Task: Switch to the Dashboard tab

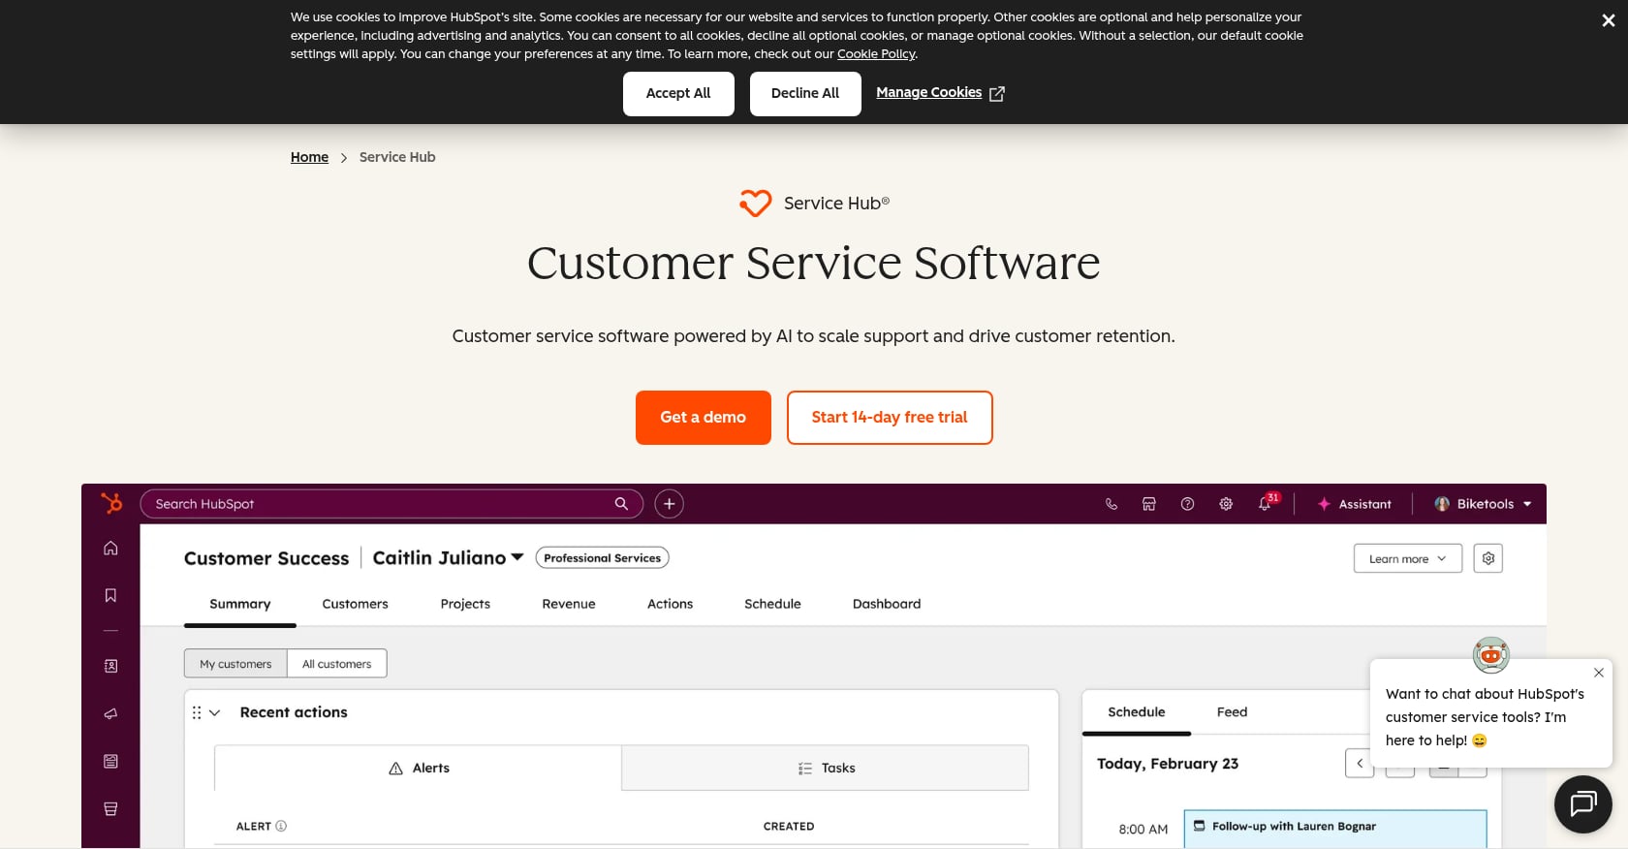Action: coord(887,604)
